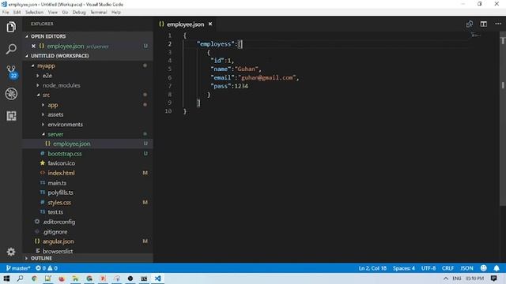Image resolution: width=506 pixels, height=284 pixels.
Task: Change indentation via Spaces: 4
Action: [403, 268]
